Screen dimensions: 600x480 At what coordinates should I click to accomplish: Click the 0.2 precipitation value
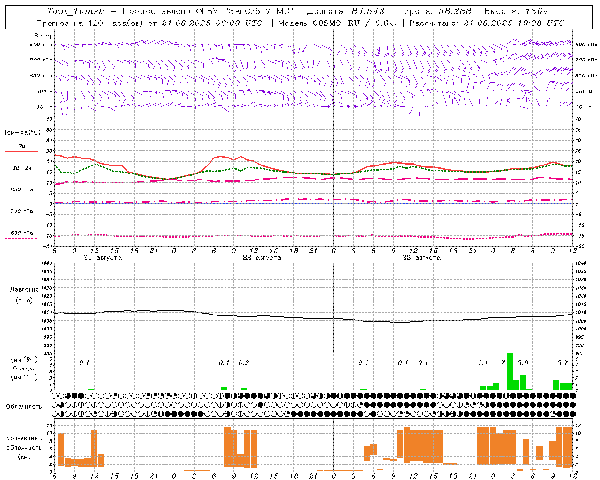[x=244, y=363]
